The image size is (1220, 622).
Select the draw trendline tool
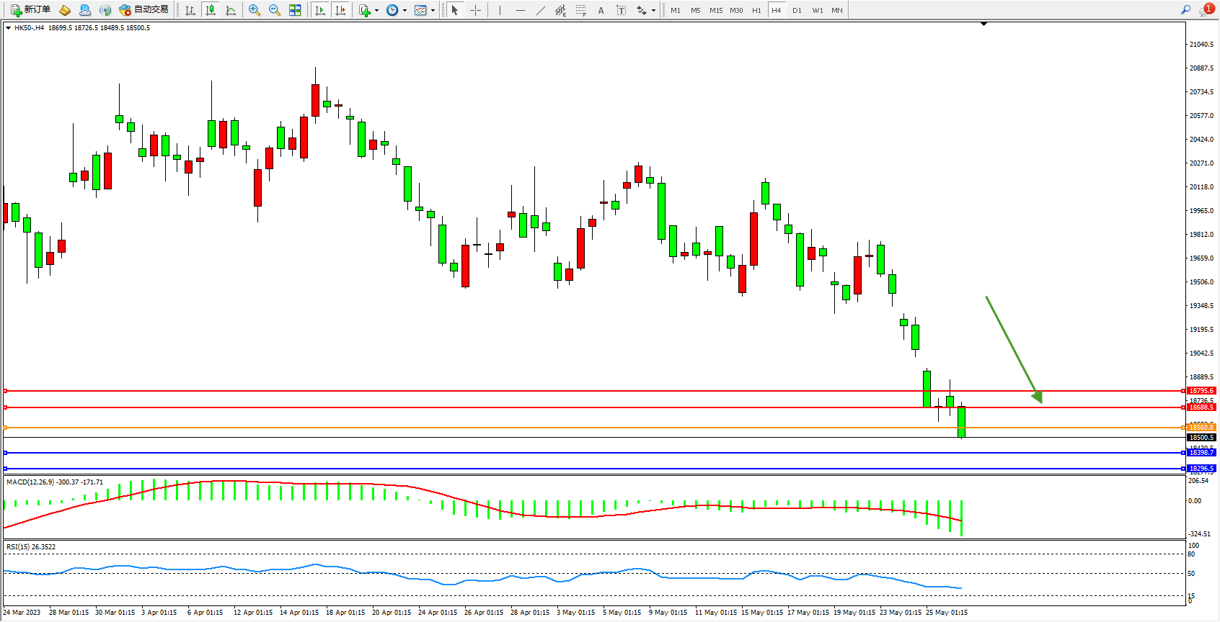coord(541,10)
